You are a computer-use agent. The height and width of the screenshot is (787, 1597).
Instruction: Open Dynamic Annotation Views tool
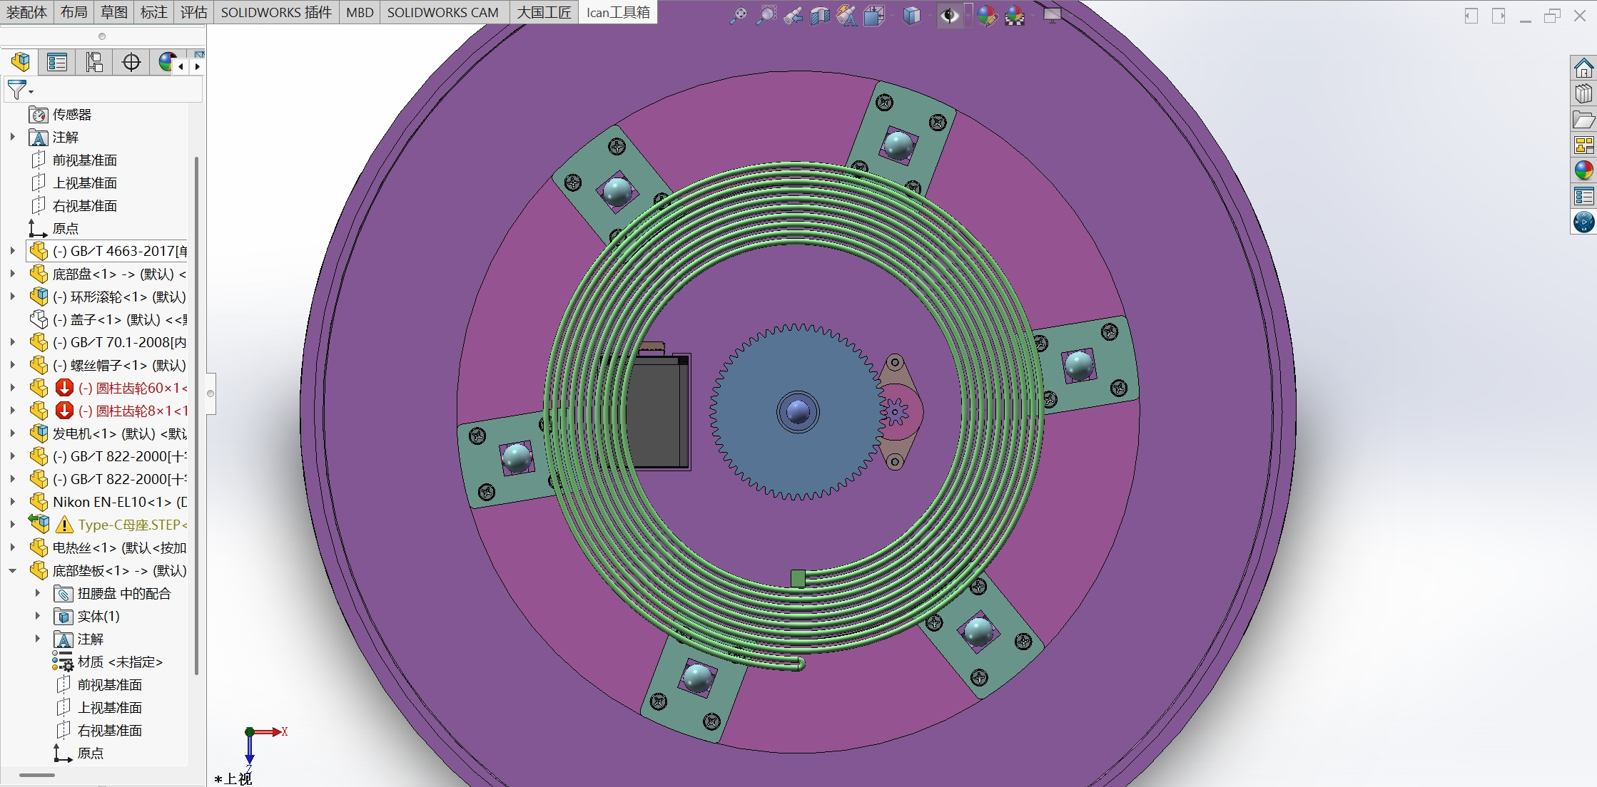(x=847, y=15)
